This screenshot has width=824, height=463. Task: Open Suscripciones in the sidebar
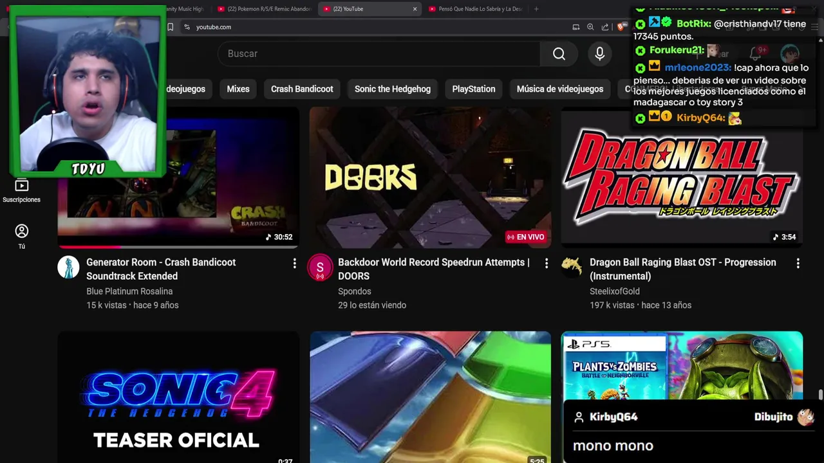tap(21, 191)
